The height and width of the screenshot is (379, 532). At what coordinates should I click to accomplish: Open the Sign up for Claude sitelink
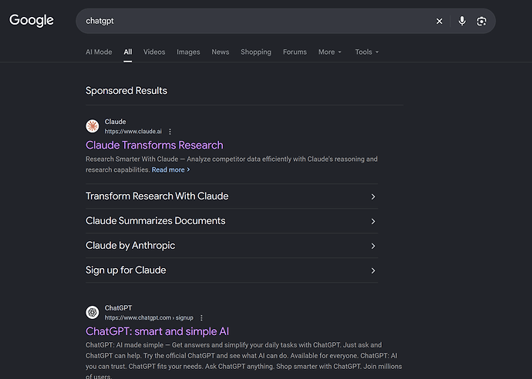pyautogui.click(x=231, y=270)
